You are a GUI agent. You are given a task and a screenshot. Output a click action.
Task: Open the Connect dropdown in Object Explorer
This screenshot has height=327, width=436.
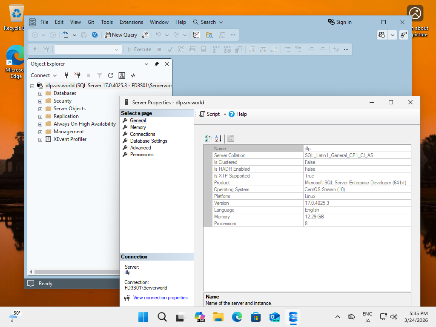[x=44, y=75]
